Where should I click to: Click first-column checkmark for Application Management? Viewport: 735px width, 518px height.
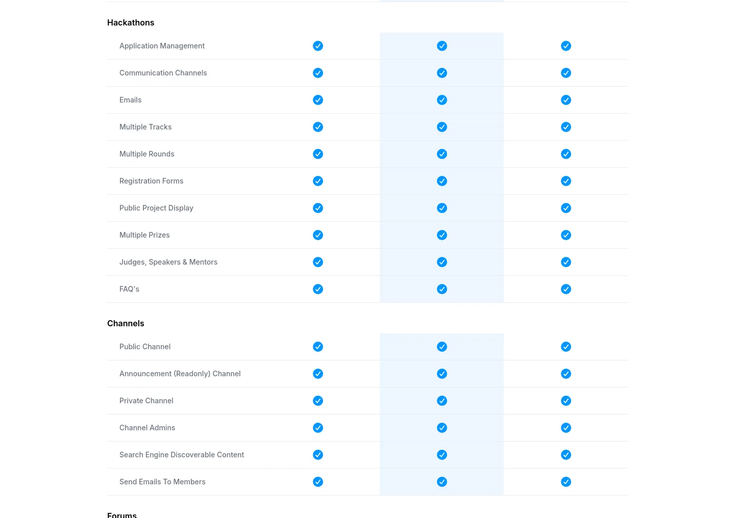318,46
